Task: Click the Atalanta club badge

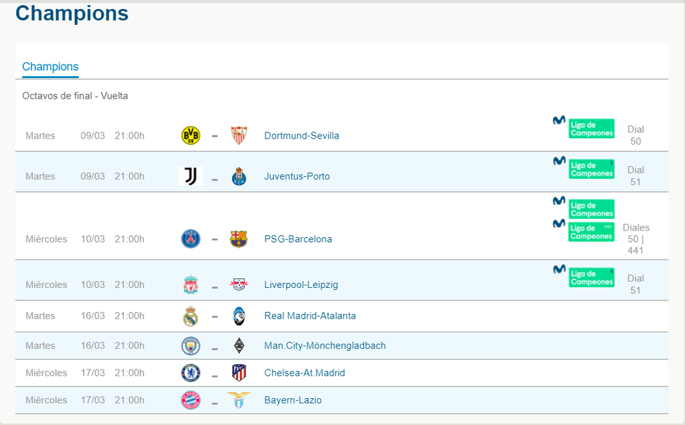Action: point(239,315)
